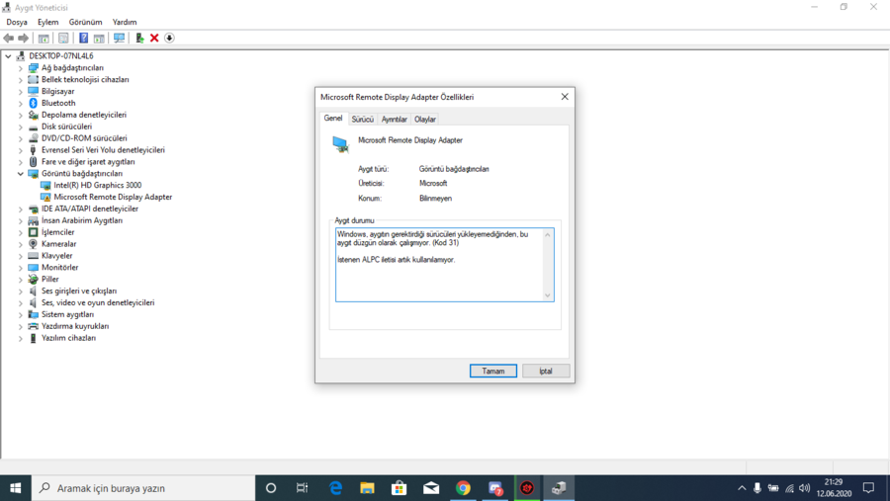
Task: Click the Intel(R) HD Graphics 3000 device icon
Action: point(45,185)
